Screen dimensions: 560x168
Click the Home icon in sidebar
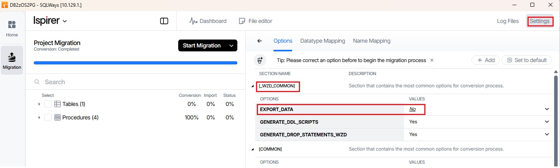(x=12, y=25)
